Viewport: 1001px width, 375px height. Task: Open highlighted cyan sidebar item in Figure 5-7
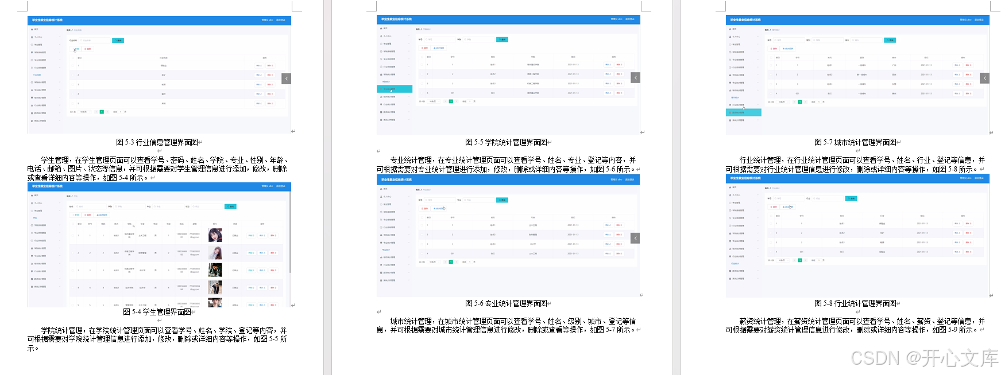tap(744, 112)
